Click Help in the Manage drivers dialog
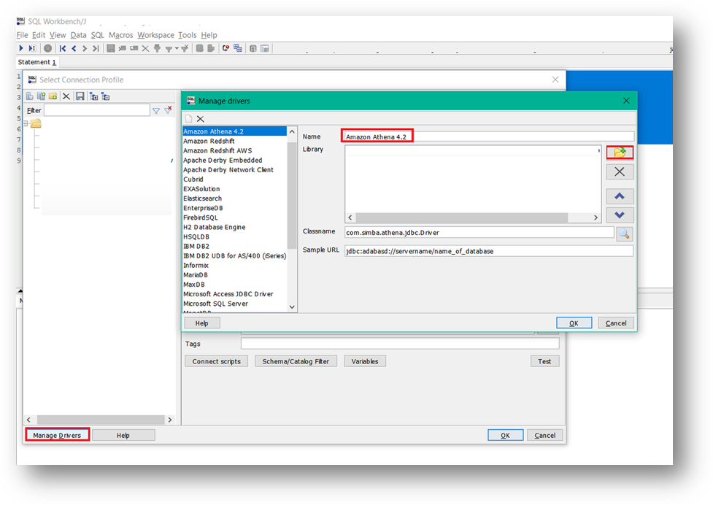Screen dimensions: 713x505 coord(202,323)
